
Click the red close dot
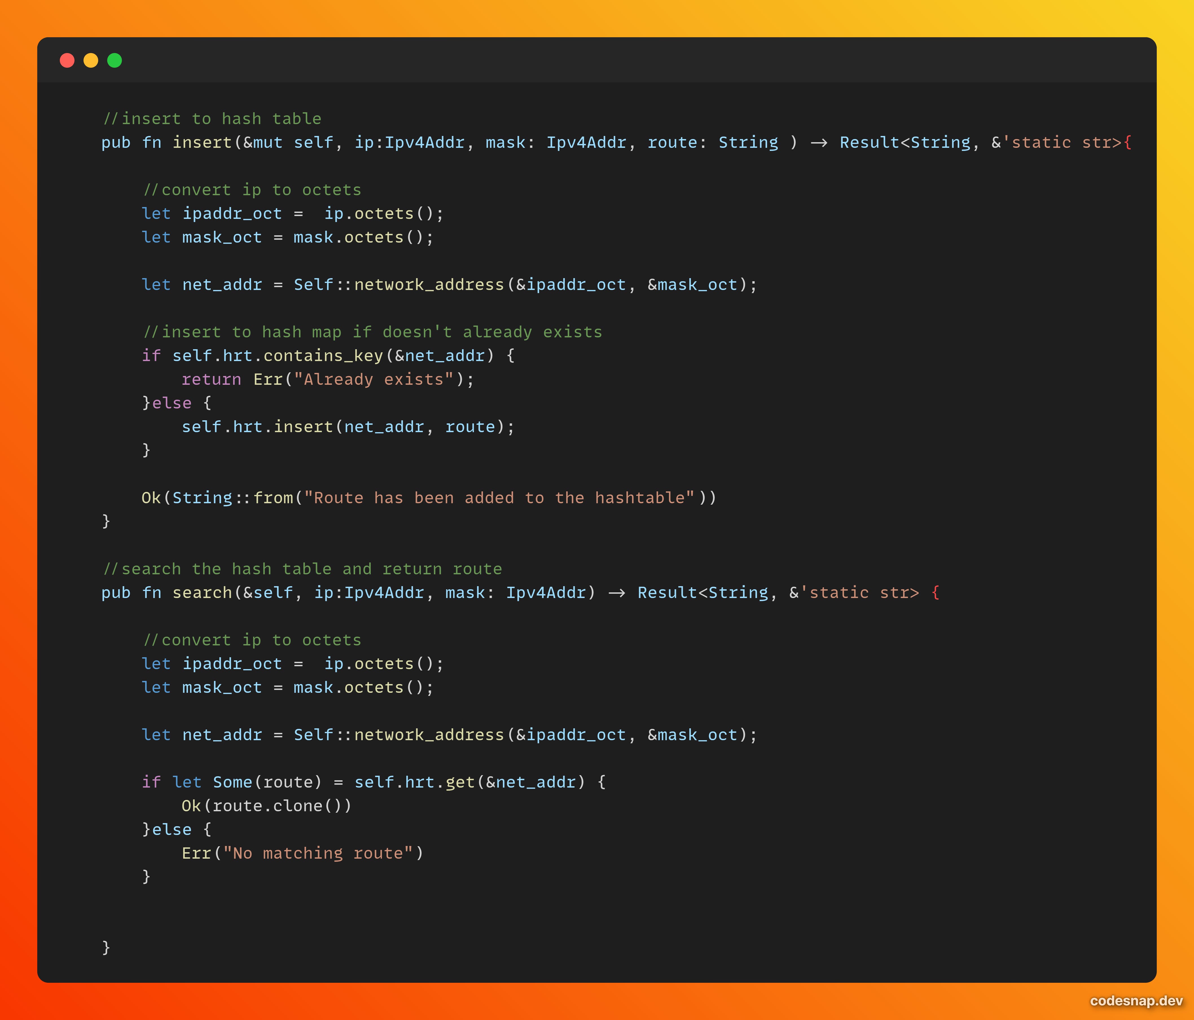tap(67, 61)
